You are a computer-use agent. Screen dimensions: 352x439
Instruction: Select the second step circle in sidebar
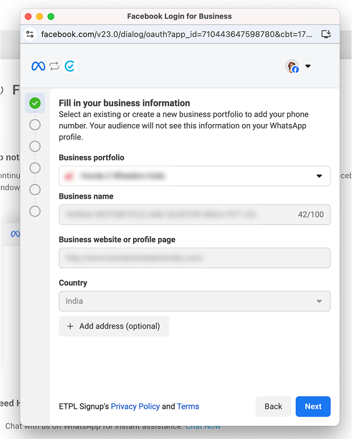click(35, 125)
